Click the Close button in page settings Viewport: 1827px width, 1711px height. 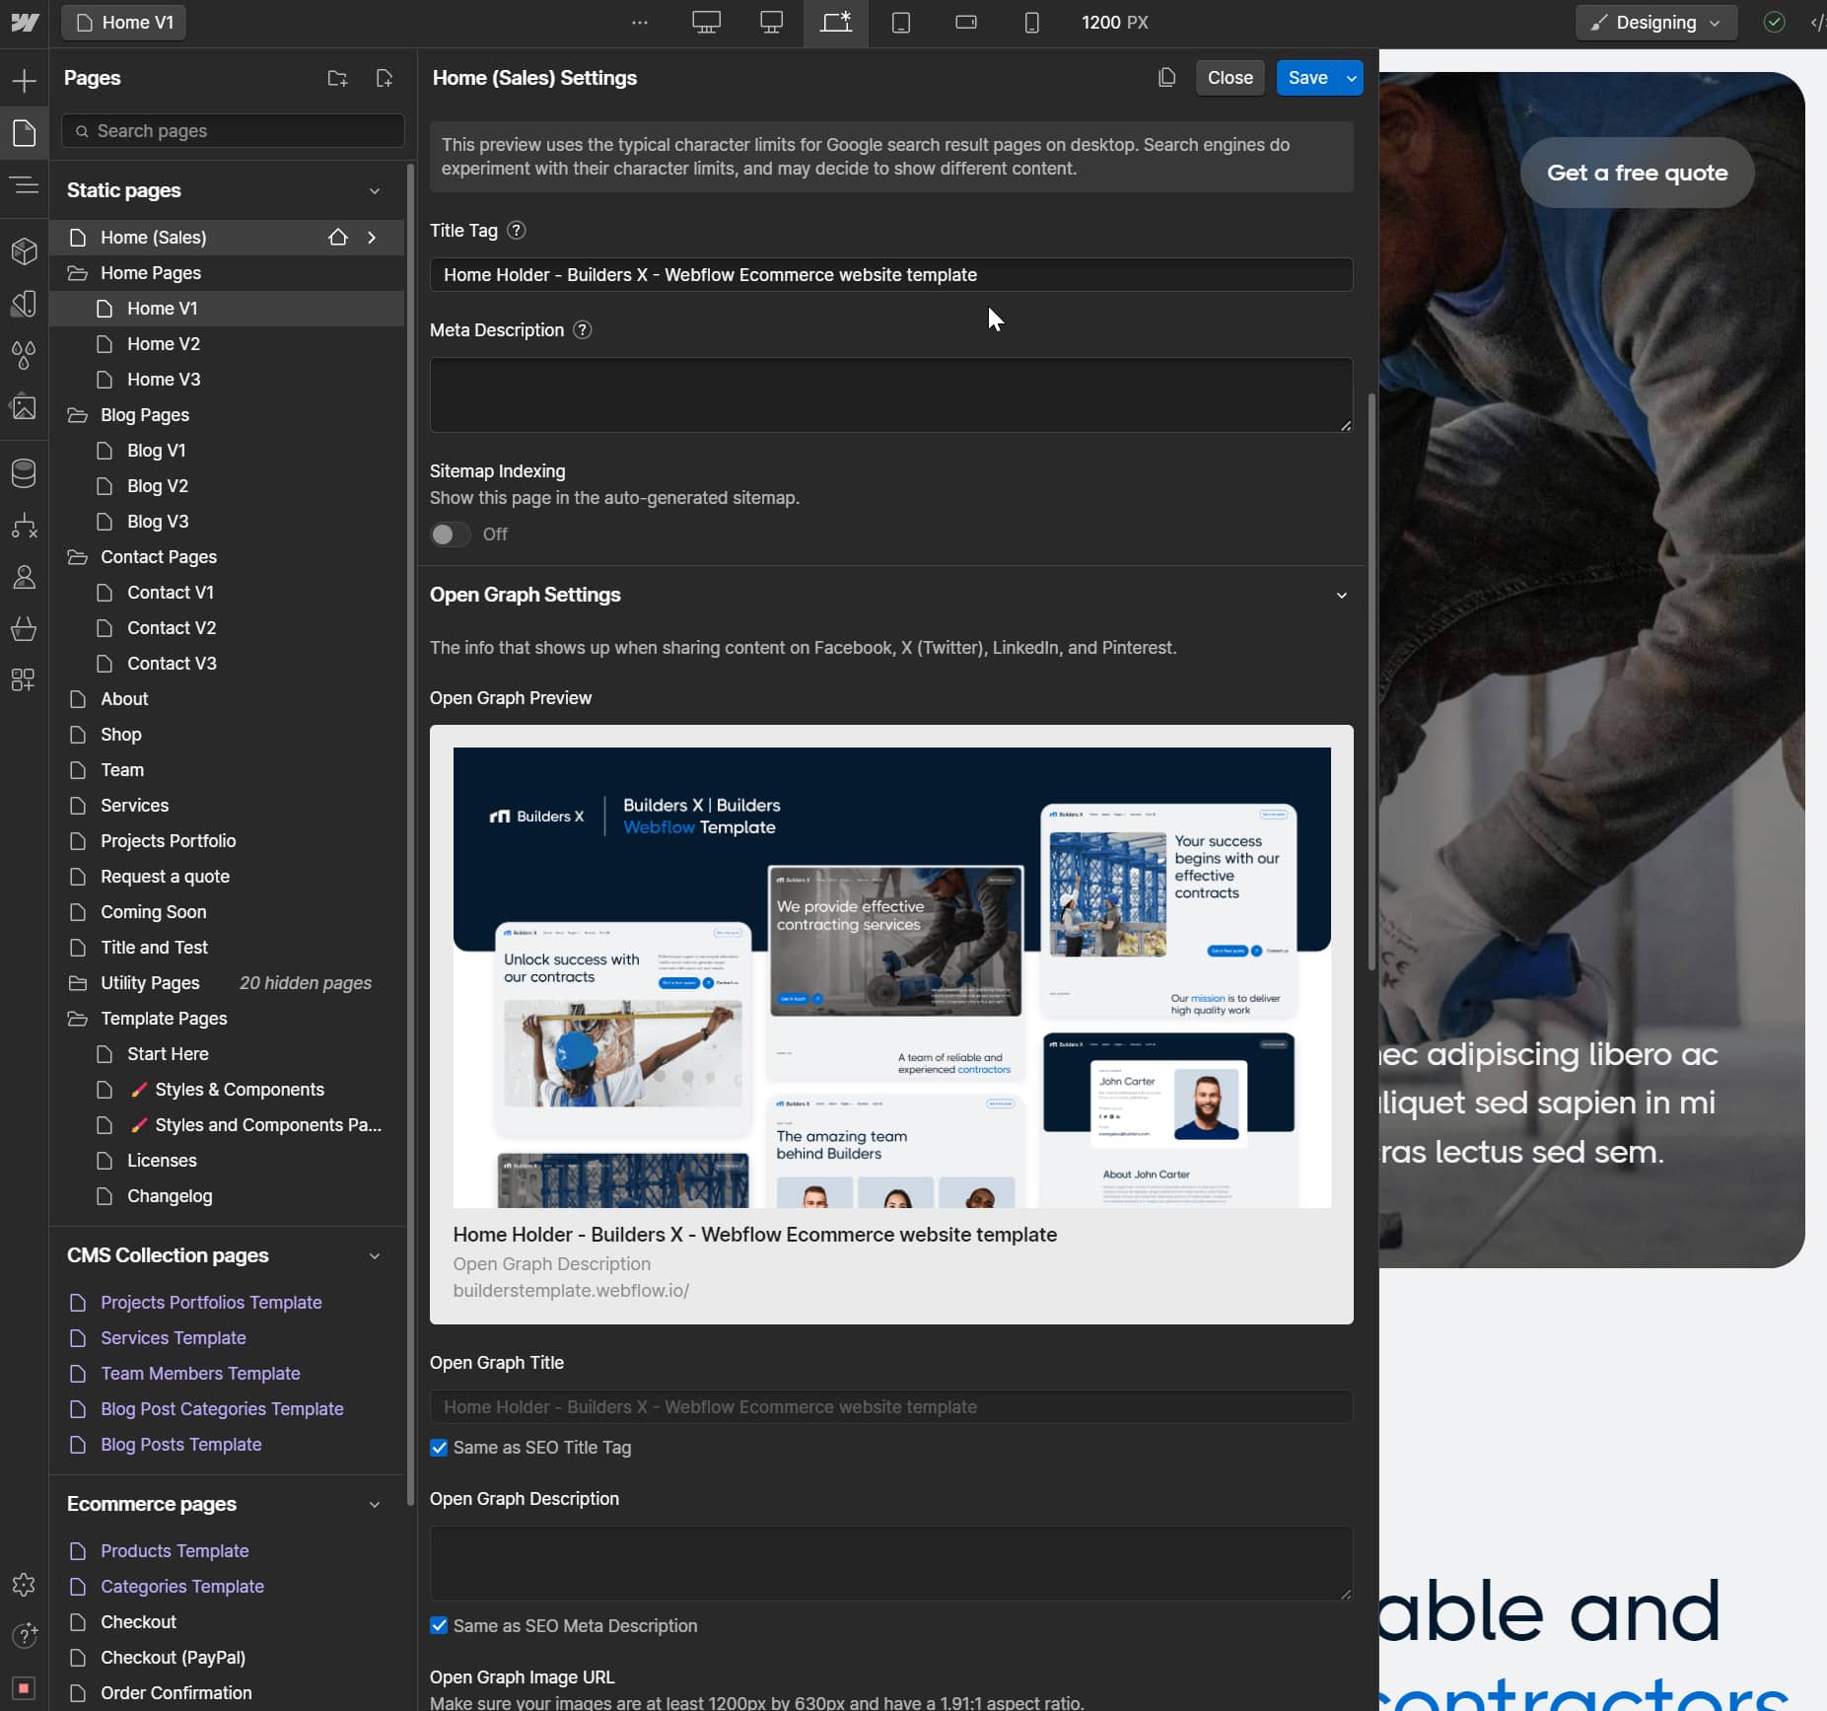click(x=1229, y=77)
